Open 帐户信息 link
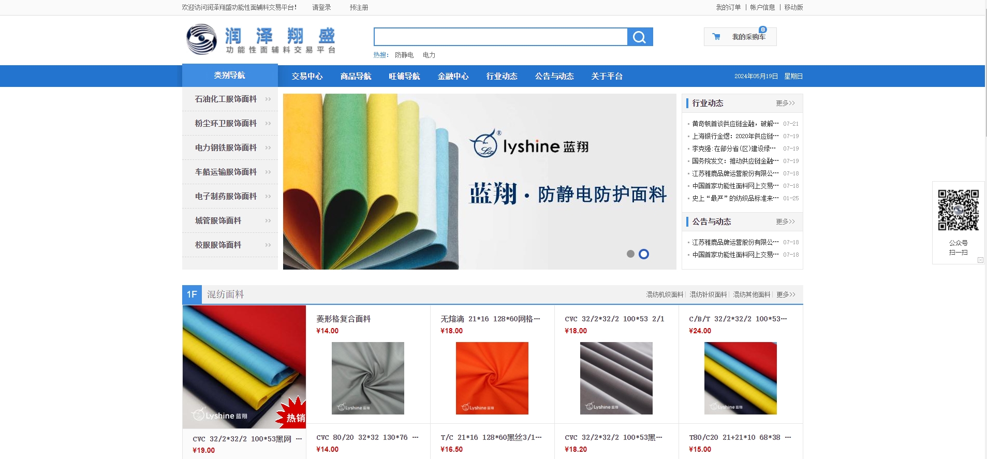This screenshot has height=459, width=987. 762,7
